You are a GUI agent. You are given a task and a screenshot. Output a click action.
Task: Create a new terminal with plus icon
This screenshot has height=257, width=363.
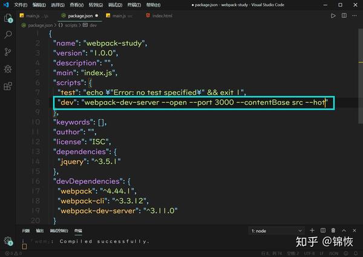point(312,230)
